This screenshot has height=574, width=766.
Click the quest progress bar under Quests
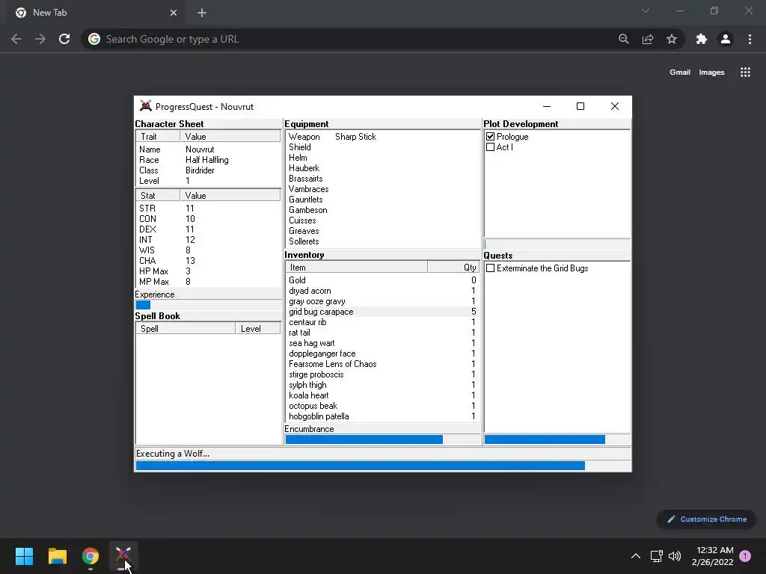(557, 439)
